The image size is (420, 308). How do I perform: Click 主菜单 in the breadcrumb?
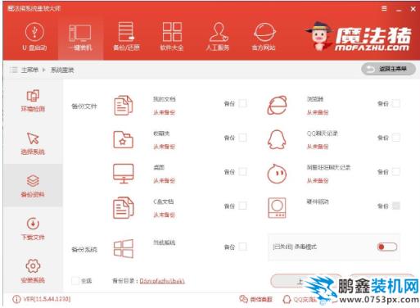(29, 70)
